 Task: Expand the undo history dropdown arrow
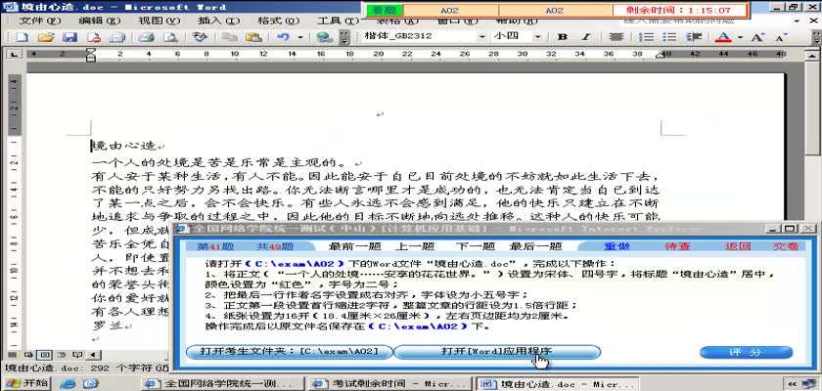[x=300, y=37]
